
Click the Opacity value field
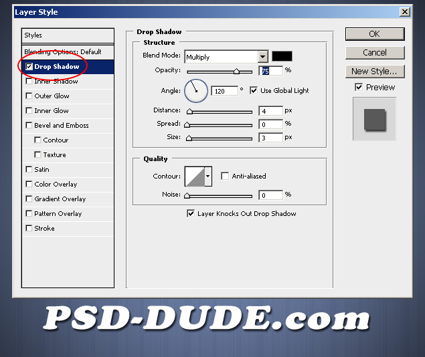(270, 71)
